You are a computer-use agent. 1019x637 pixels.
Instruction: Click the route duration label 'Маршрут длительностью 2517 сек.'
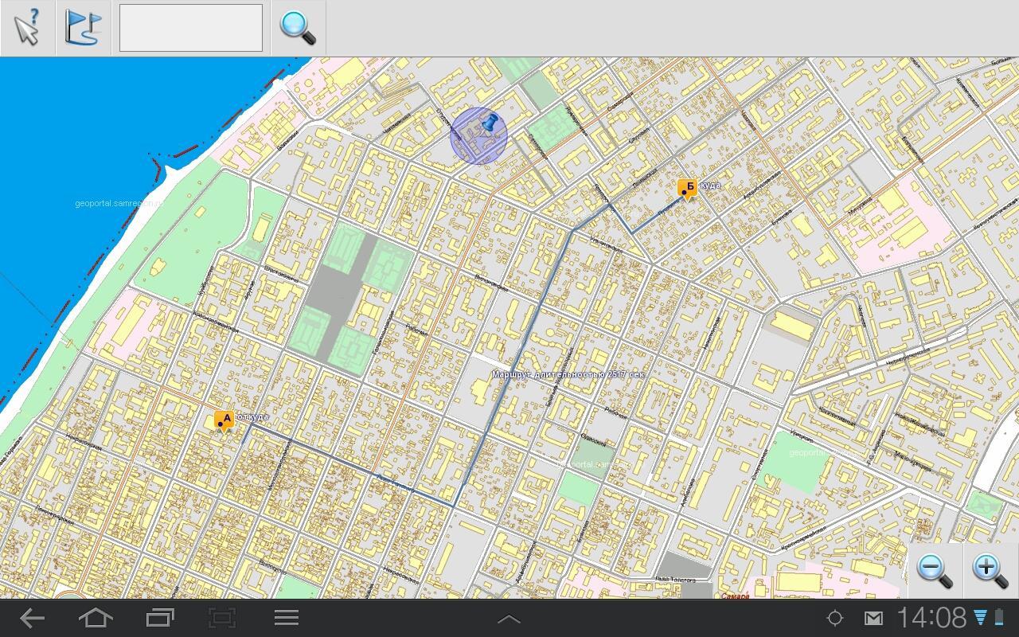click(x=568, y=374)
